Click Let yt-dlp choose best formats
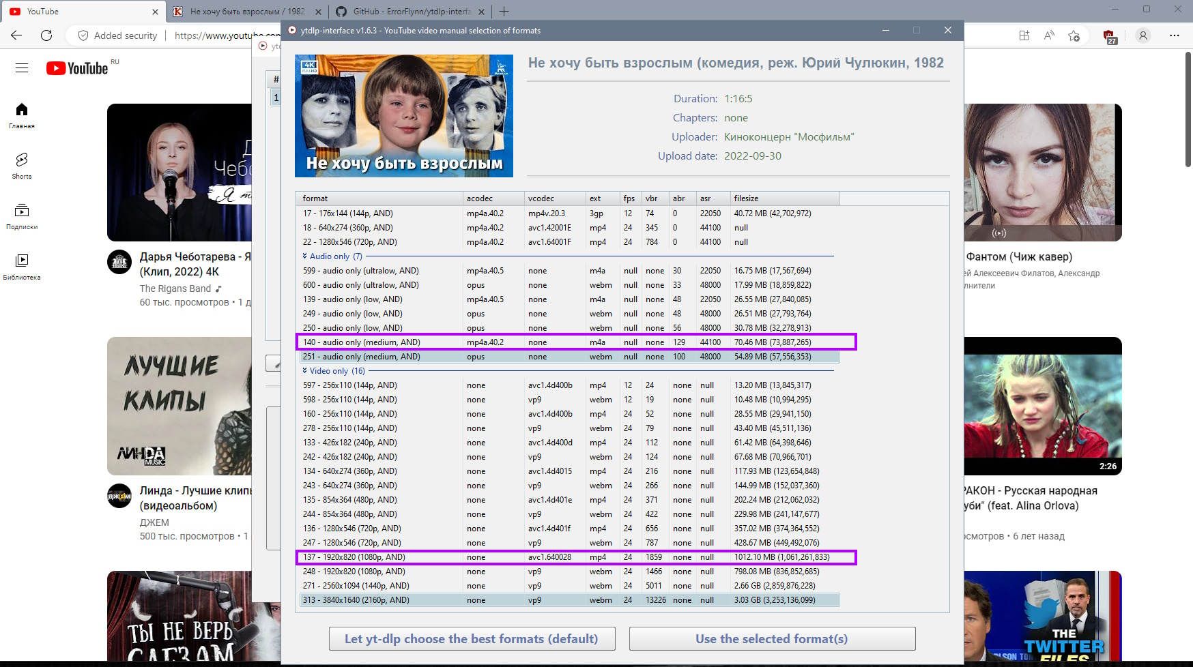1193x667 pixels. click(x=472, y=639)
